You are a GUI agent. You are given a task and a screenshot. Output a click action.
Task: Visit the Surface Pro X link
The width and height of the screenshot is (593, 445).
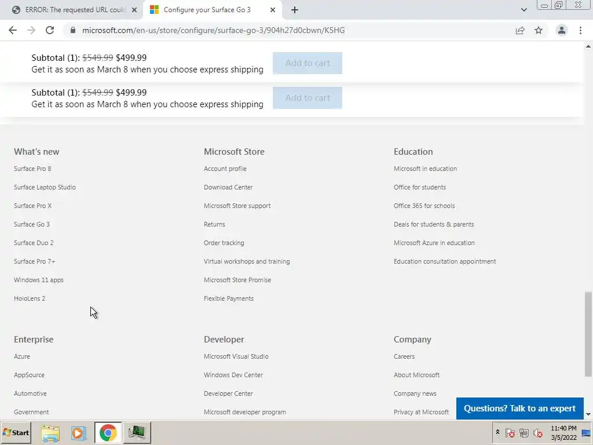point(33,206)
